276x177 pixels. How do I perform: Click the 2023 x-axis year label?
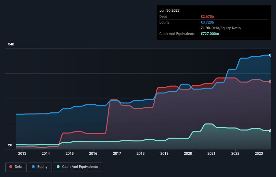click(x=259, y=153)
